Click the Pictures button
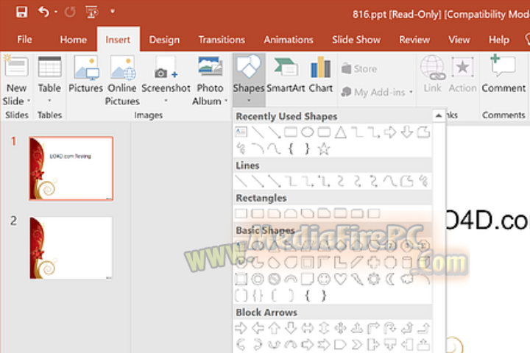Screen dimensions: 530x353 [85, 74]
